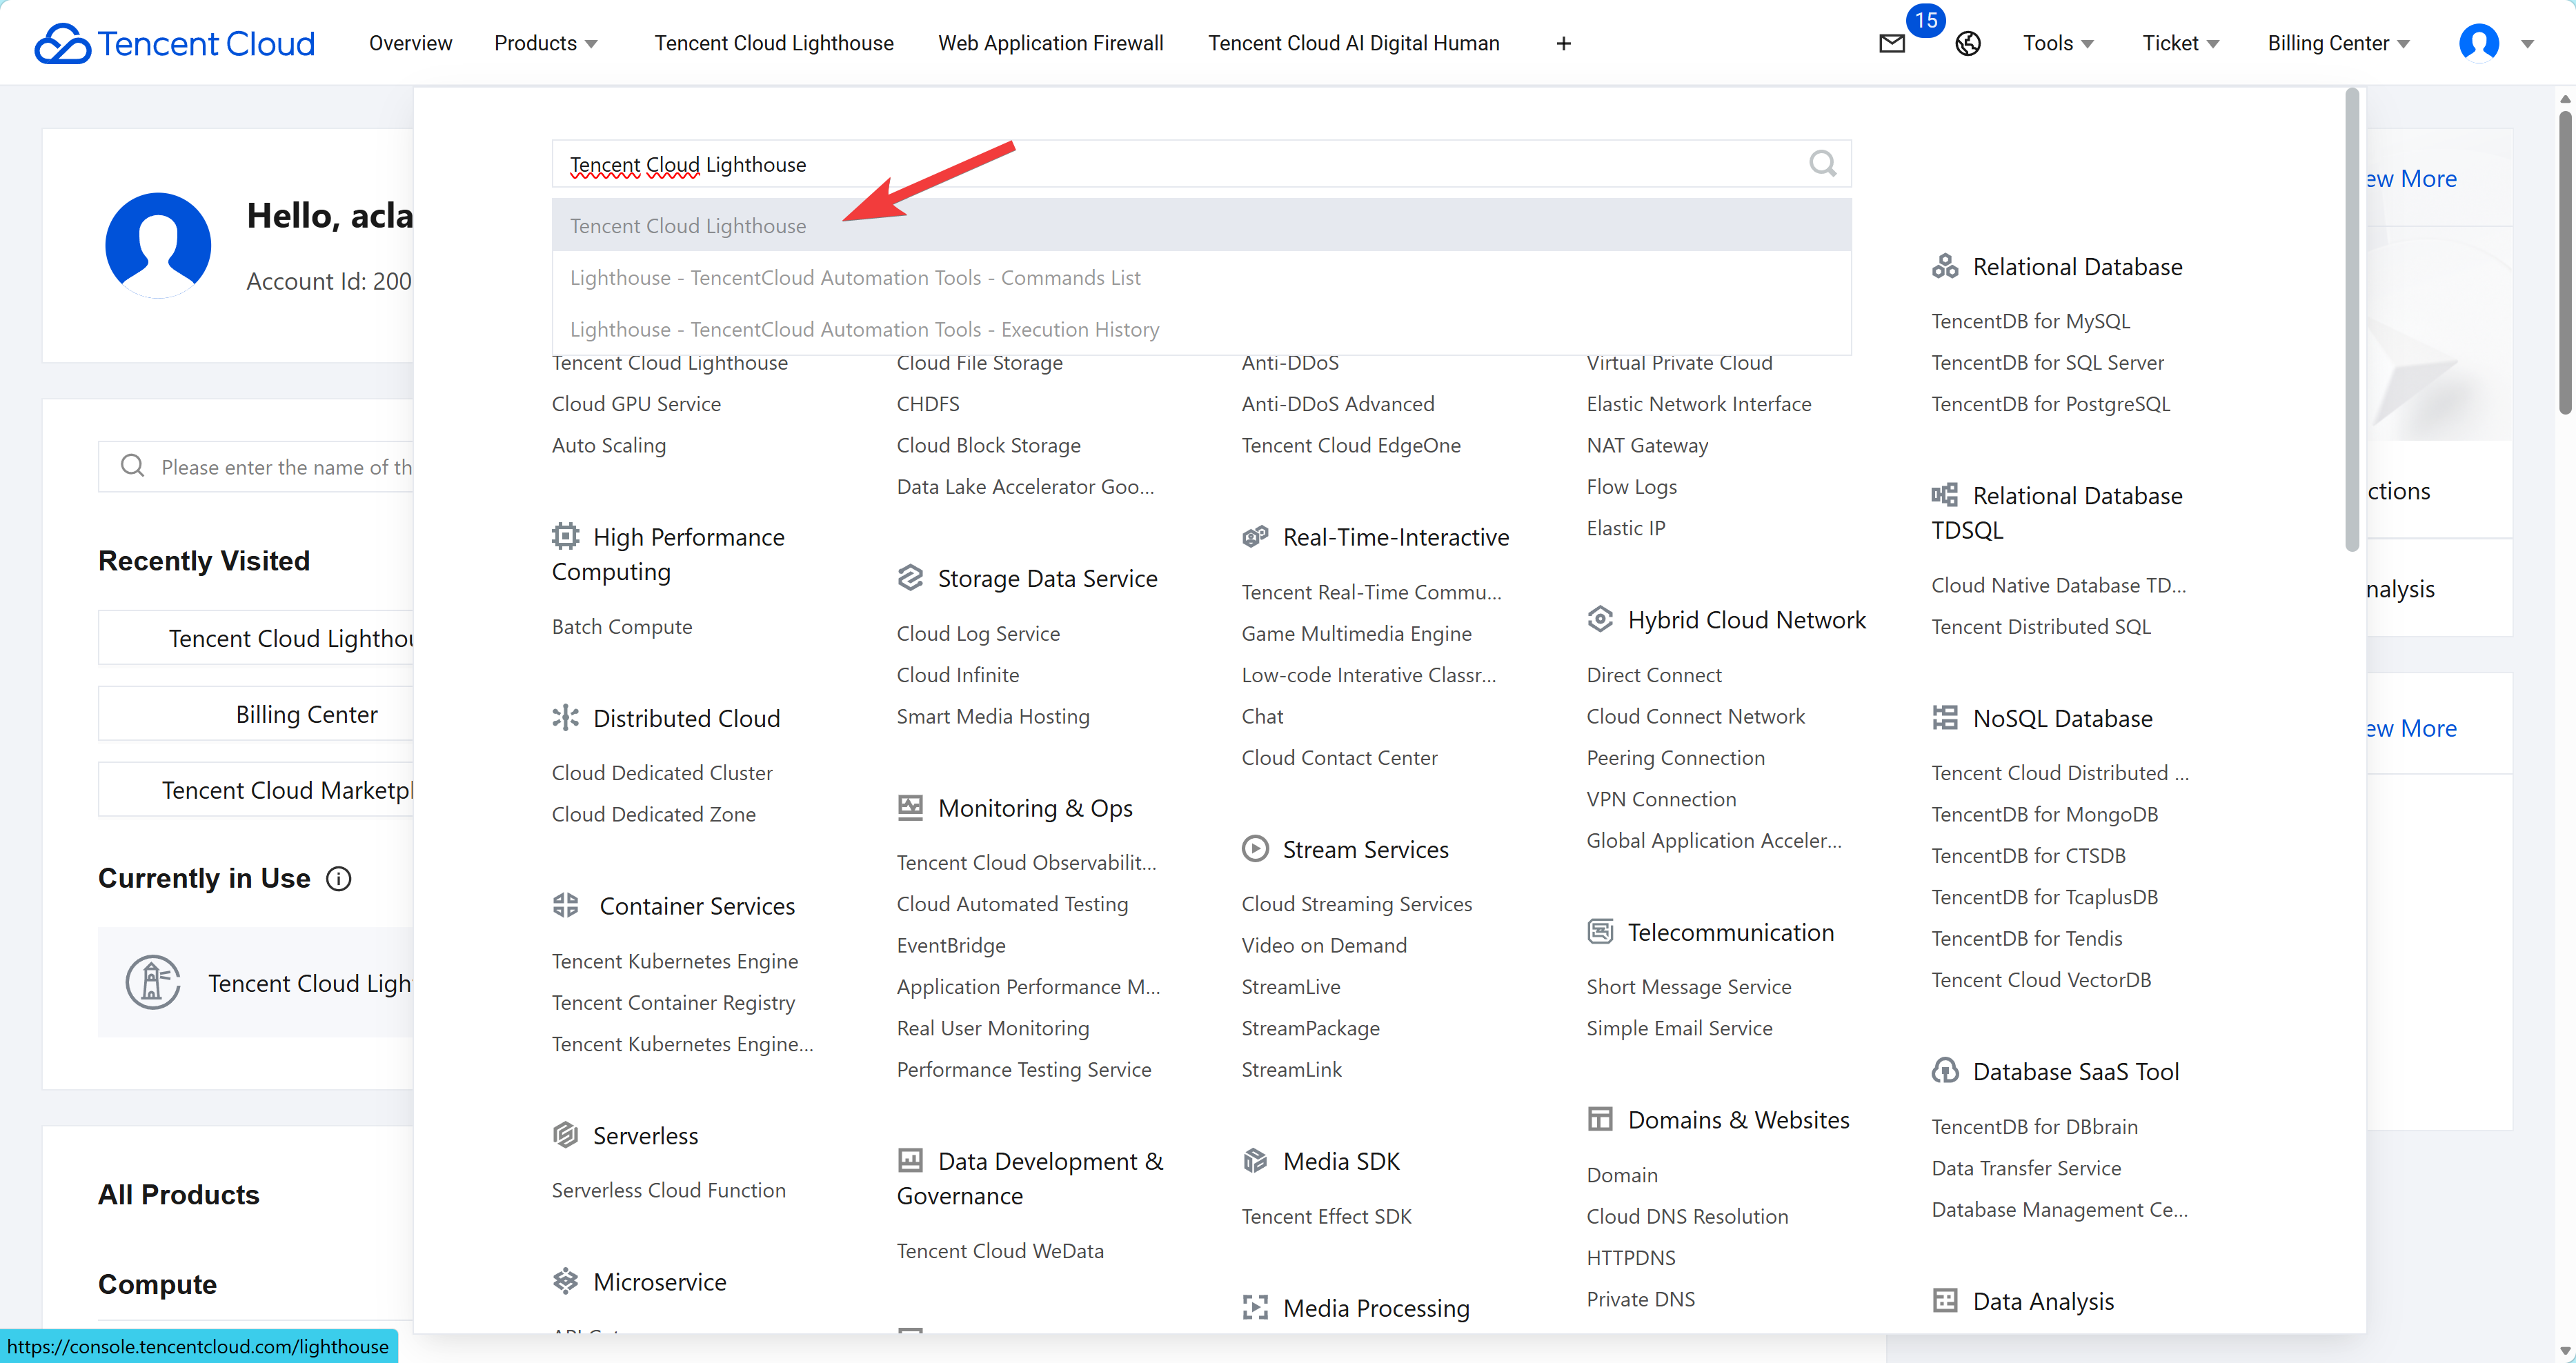Click the High Performance Computing icon
Image resolution: width=2576 pixels, height=1363 pixels.
[565, 536]
